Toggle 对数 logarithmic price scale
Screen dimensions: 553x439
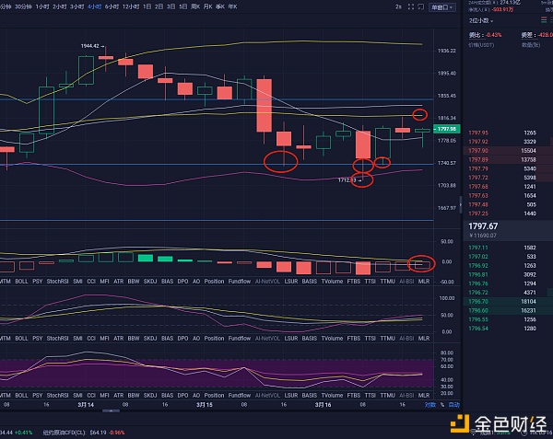click(430, 405)
